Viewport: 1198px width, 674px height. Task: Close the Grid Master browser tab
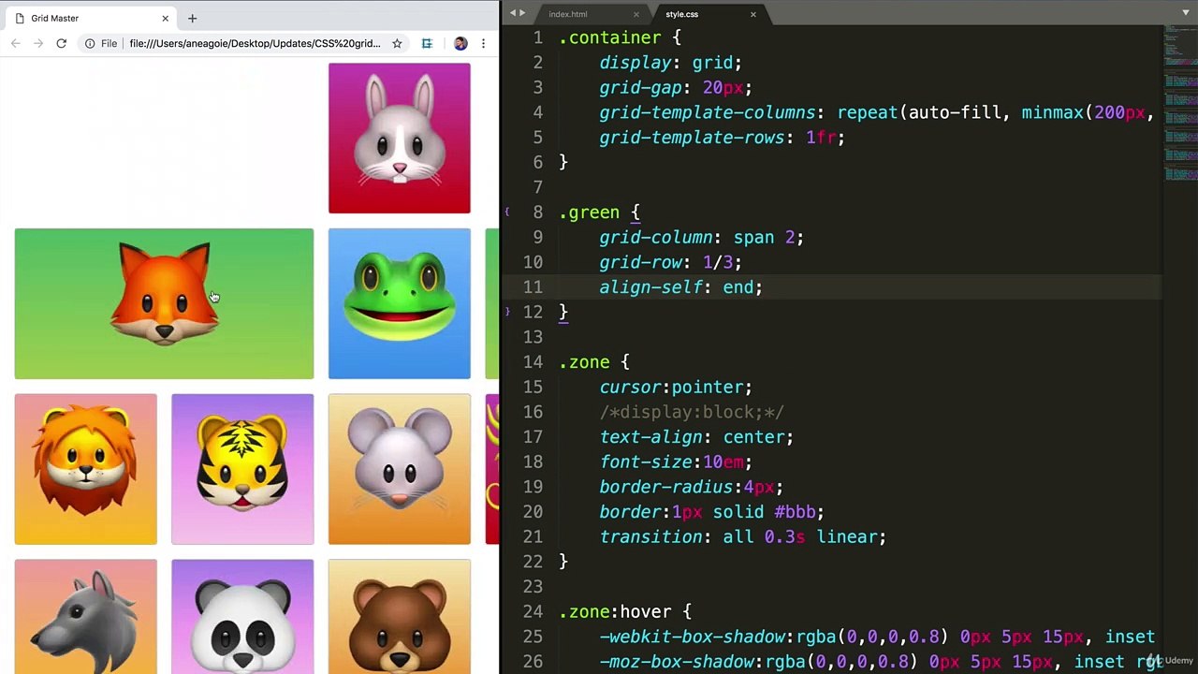click(x=166, y=18)
